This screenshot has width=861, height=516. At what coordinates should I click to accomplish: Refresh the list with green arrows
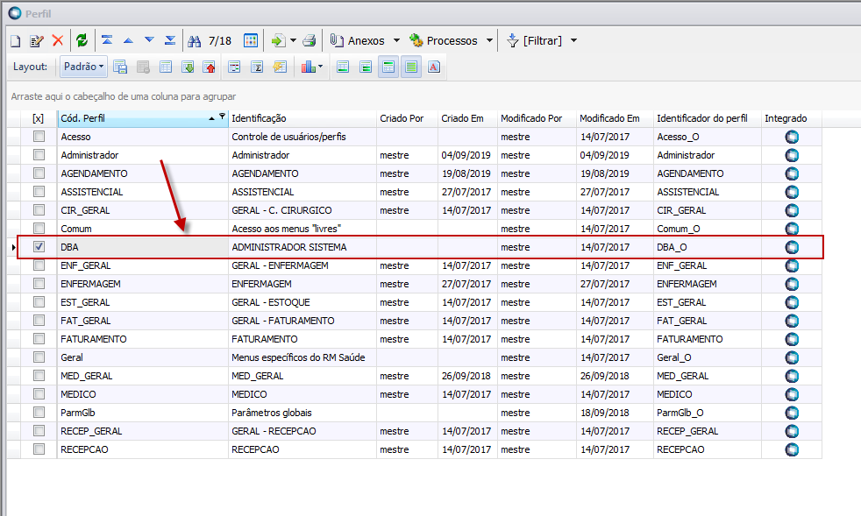pos(82,40)
